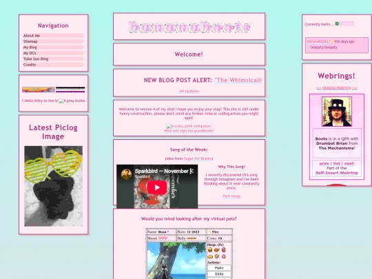The height and width of the screenshot is (279, 372).
Task: Click the broken cute pink computer image
Action: coord(189,126)
